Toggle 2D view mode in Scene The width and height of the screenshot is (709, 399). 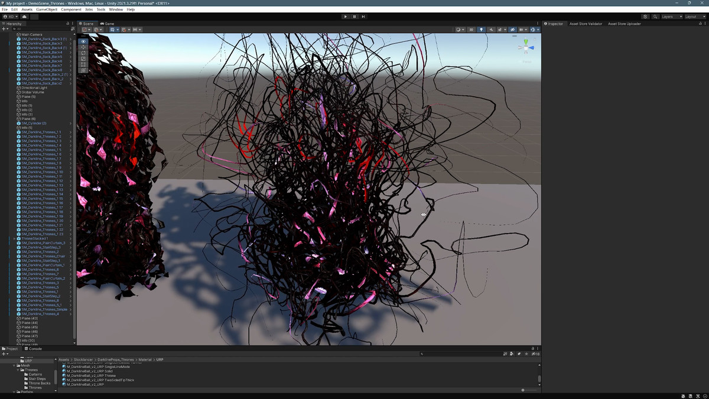tap(471, 30)
